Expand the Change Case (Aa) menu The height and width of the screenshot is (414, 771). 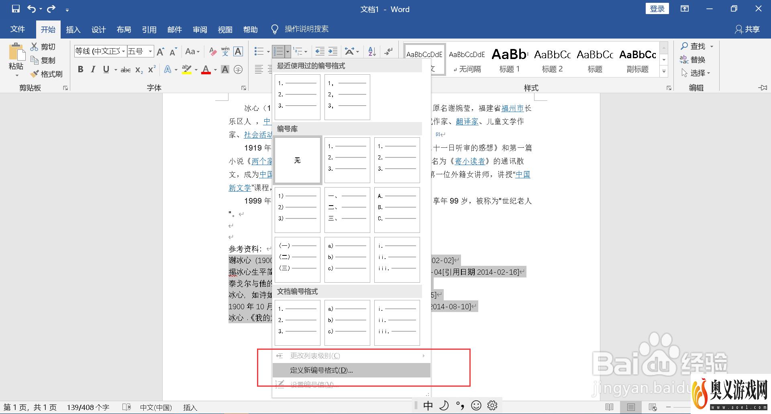pyautogui.click(x=192, y=51)
